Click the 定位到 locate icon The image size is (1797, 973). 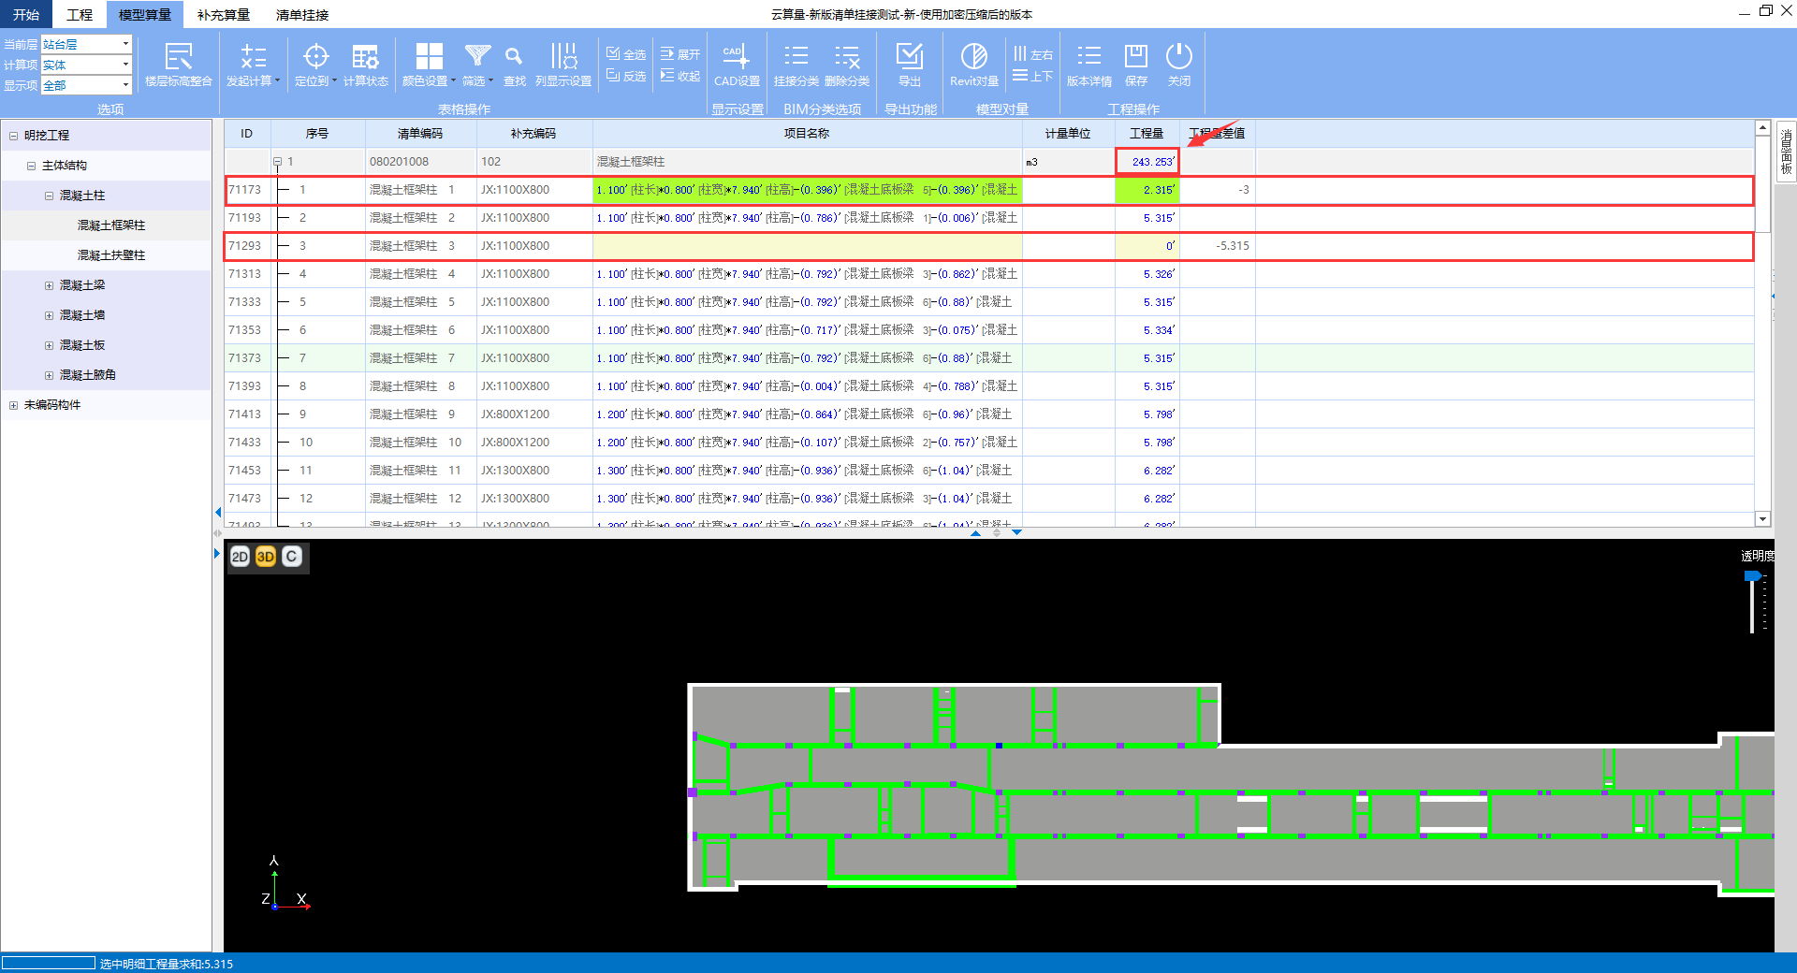tap(315, 64)
